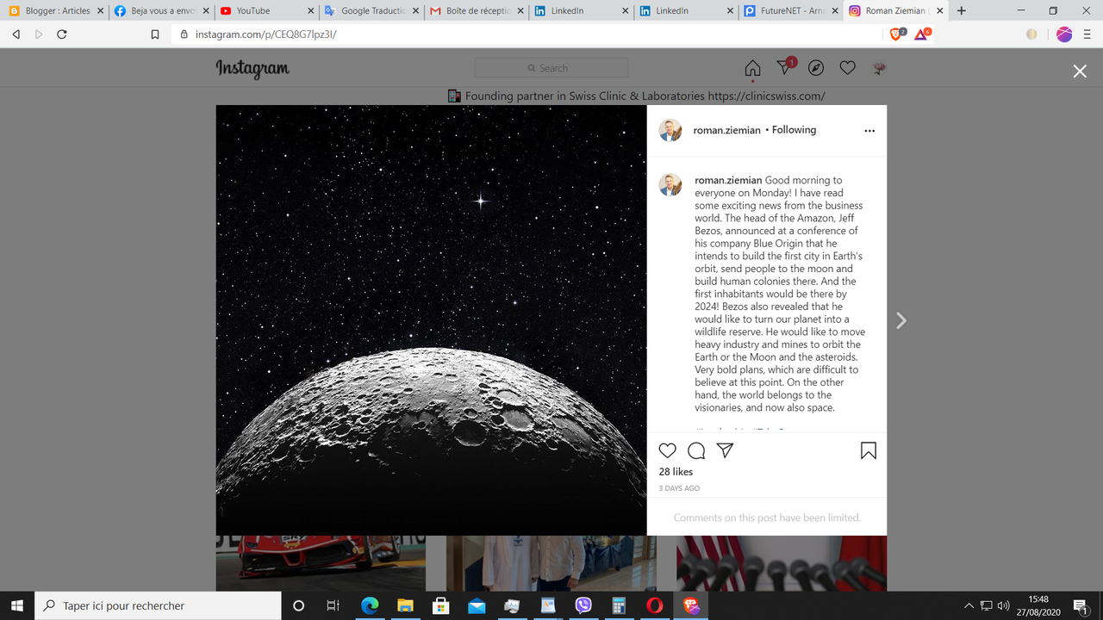Viewport: 1103px width, 620px height.
Task: Click the comment bubble icon
Action: [696, 450]
